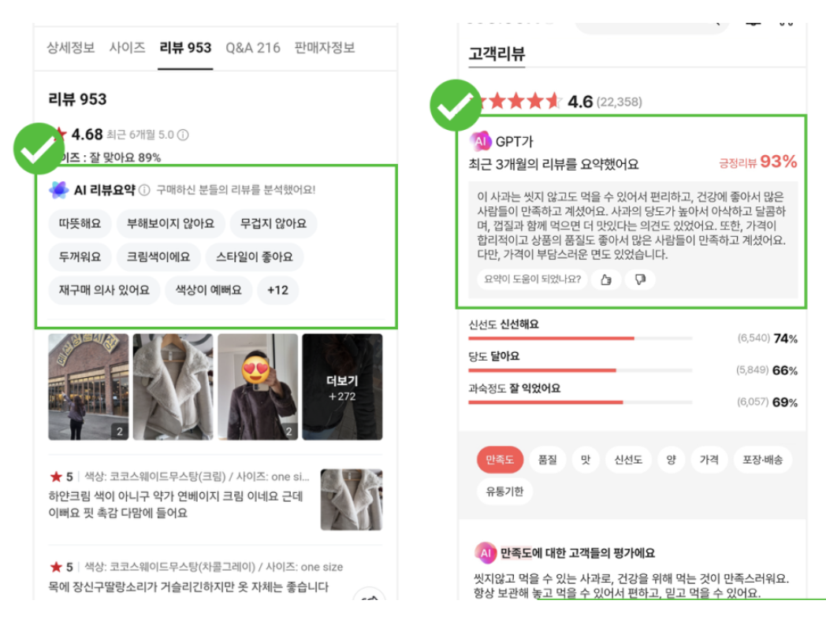
Task: Select the 만족도 filter chip
Action: [x=500, y=460]
